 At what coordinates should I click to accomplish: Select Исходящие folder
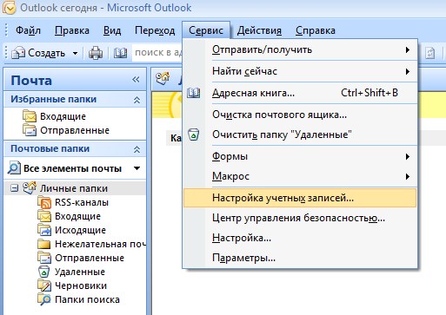(x=80, y=230)
